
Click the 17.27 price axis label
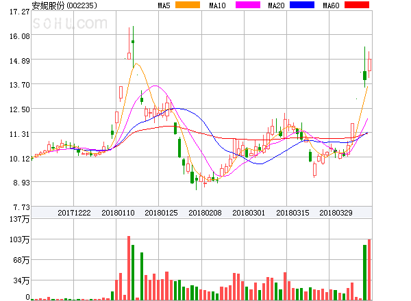pyautogui.click(x=20, y=12)
